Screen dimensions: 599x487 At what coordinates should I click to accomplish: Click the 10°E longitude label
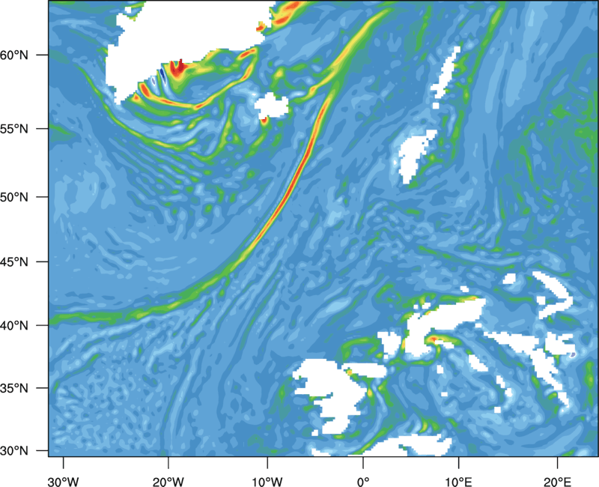[458, 482]
